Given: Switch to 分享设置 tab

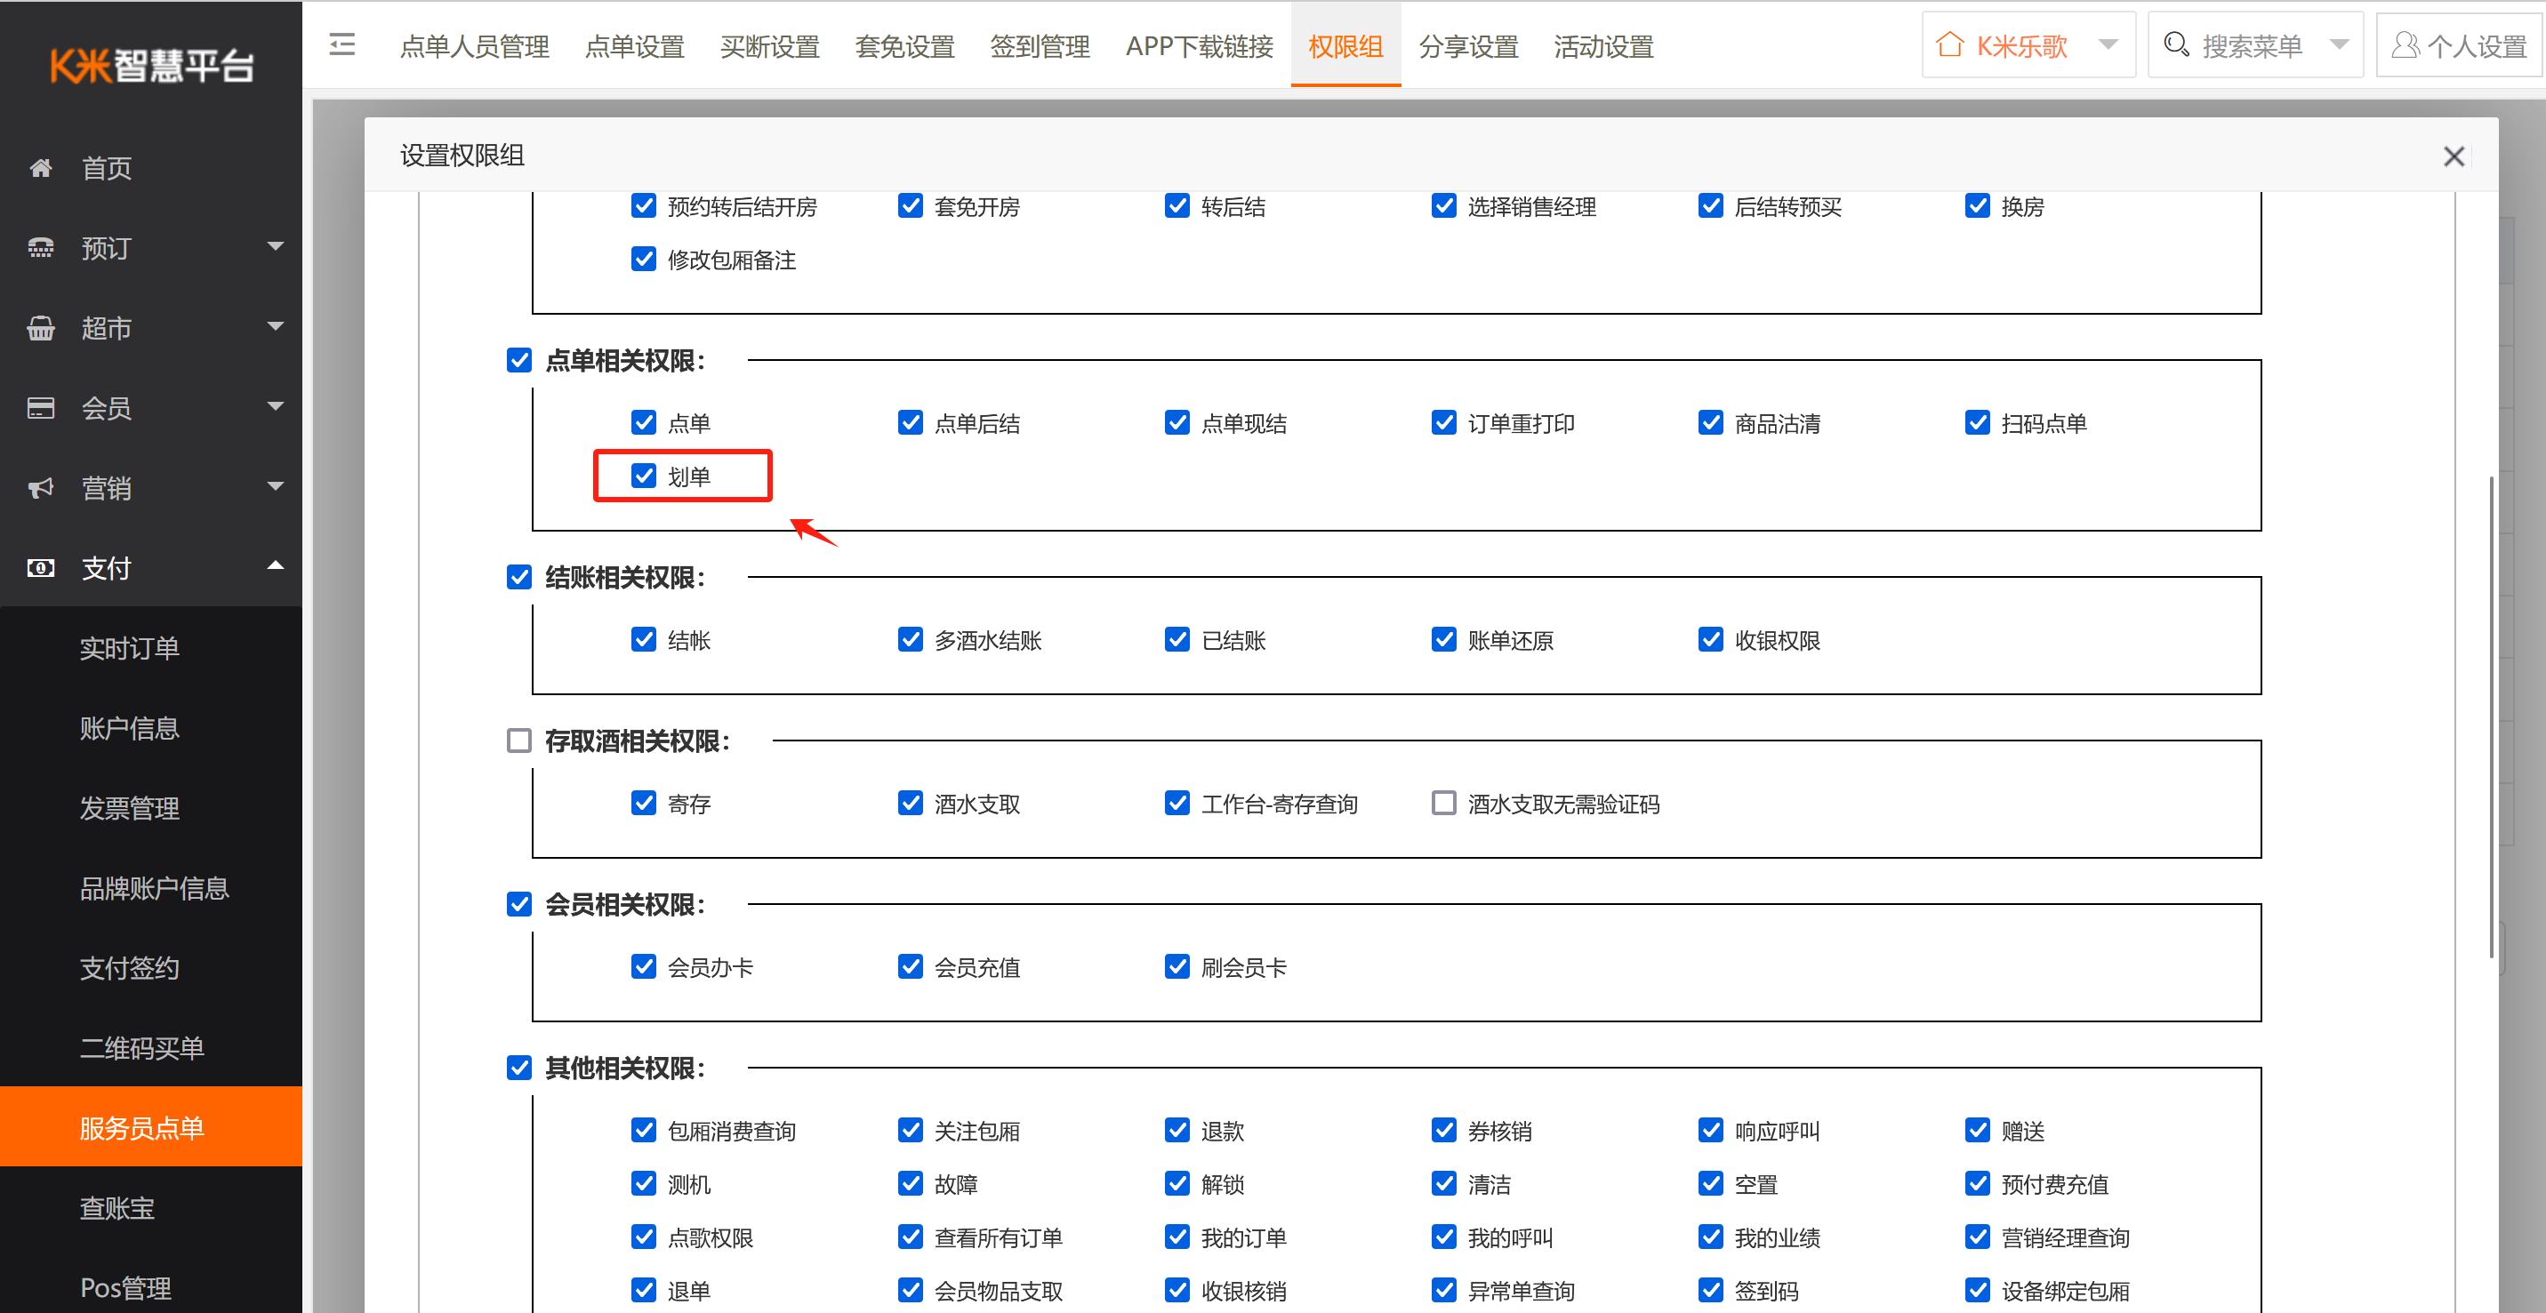Looking at the screenshot, I should (x=1467, y=46).
